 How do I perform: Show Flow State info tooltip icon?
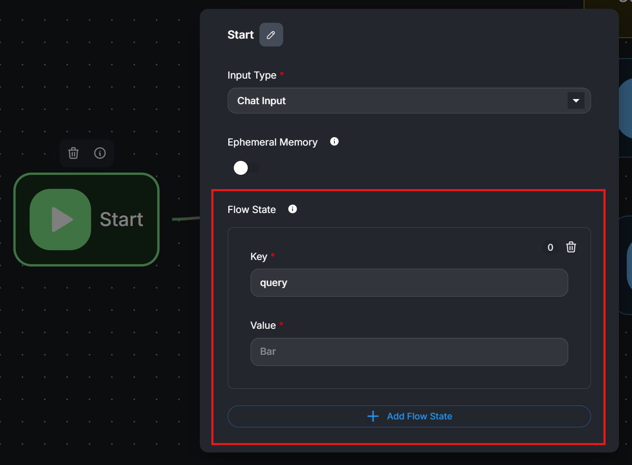[x=292, y=209]
